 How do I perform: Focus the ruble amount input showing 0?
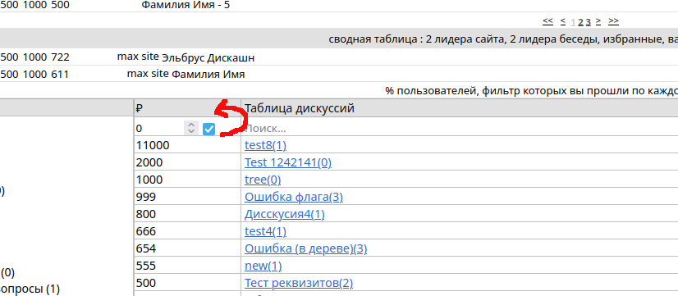pyautogui.click(x=159, y=129)
